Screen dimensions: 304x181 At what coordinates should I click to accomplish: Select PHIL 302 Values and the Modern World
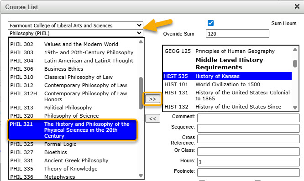pyautogui.click(x=73, y=44)
